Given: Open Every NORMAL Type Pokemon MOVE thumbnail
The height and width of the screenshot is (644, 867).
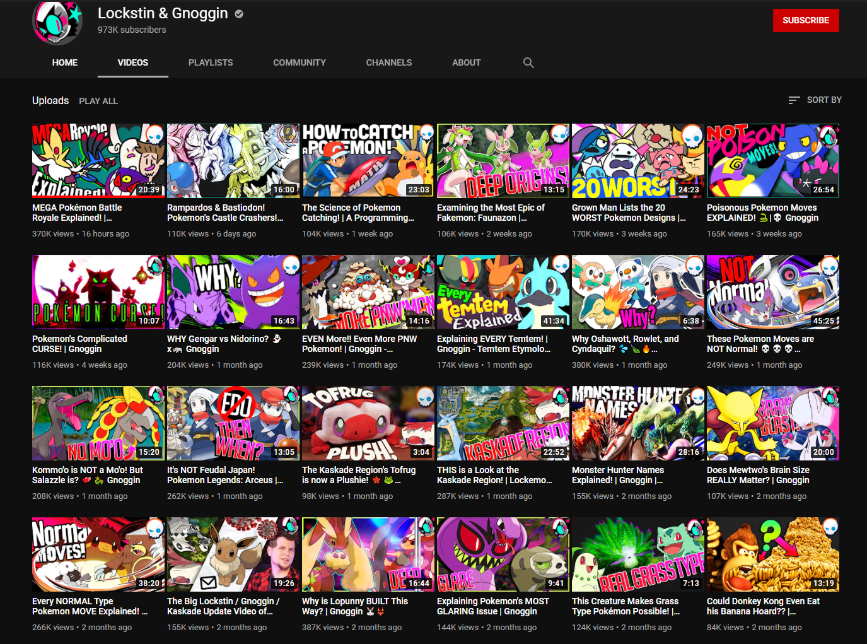Looking at the screenshot, I should (98, 554).
